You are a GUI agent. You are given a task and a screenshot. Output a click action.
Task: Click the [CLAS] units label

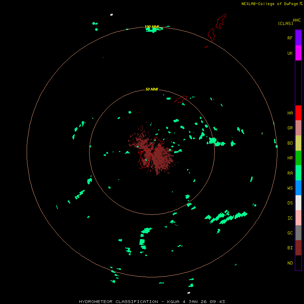point(285,23)
